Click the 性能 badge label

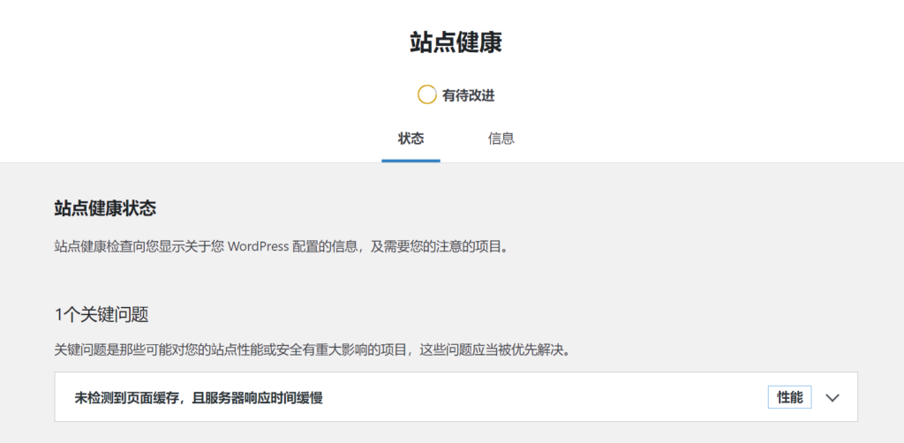tap(790, 397)
